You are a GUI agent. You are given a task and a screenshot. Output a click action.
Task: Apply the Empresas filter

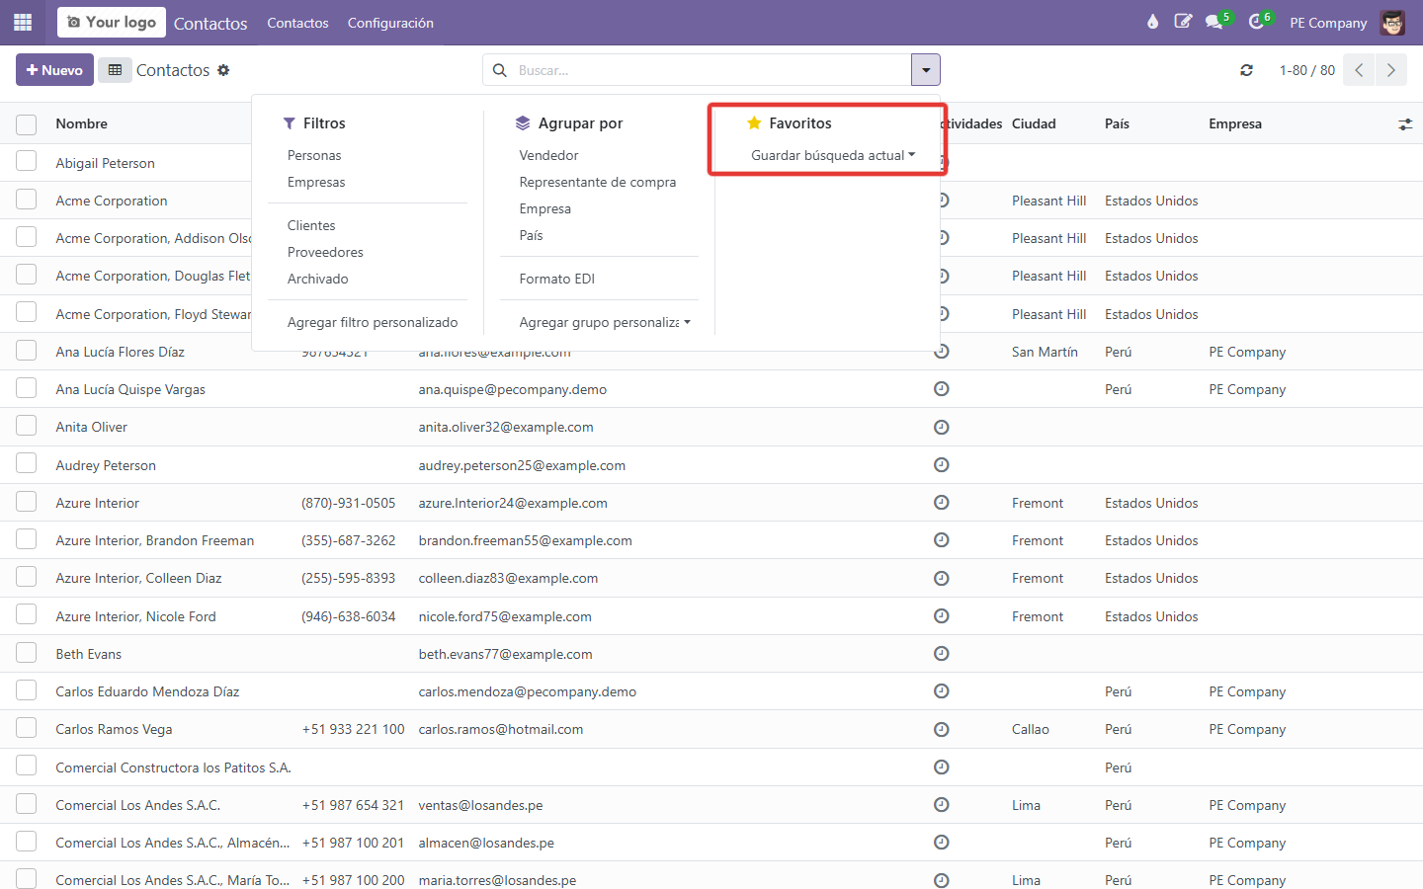316,182
